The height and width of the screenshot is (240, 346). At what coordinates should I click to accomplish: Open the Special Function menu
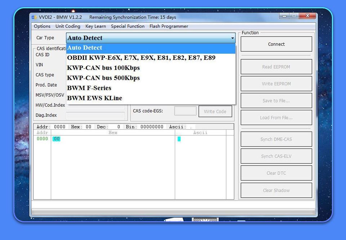click(x=128, y=26)
